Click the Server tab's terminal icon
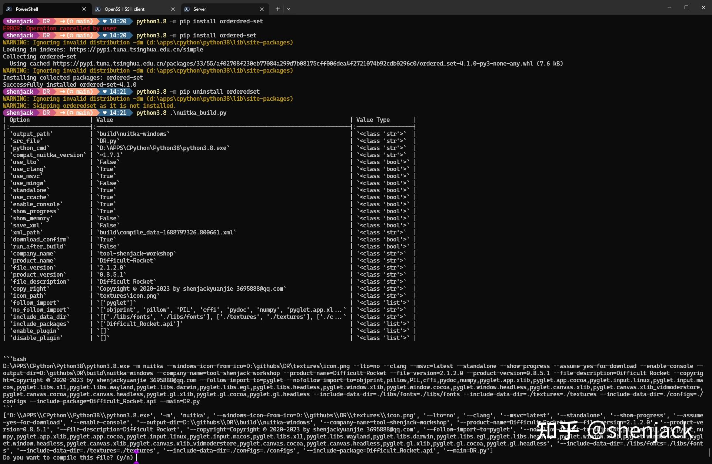The width and height of the screenshot is (712, 464). click(x=187, y=9)
